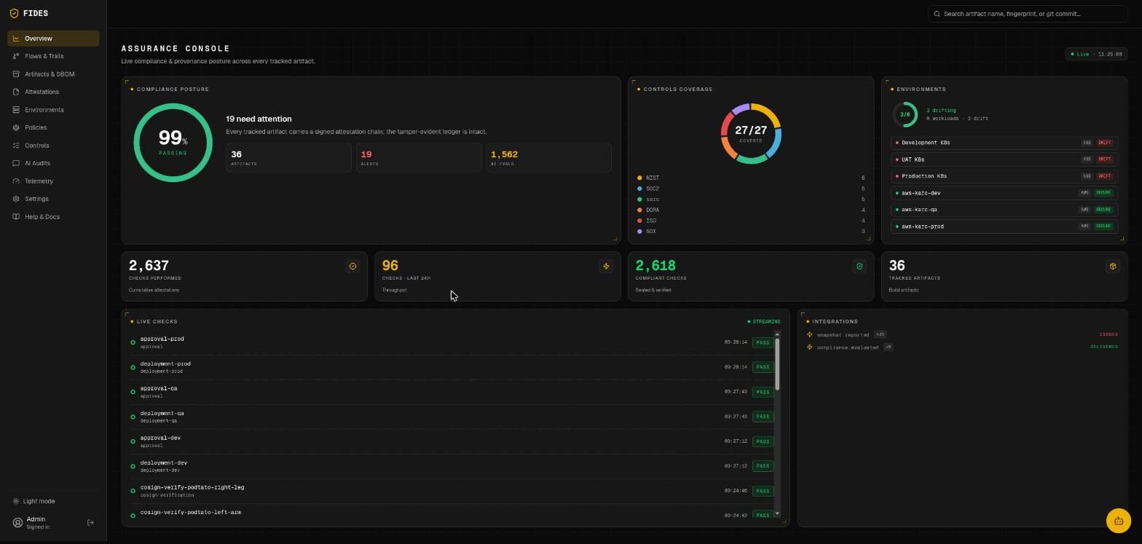Select the SOC2 legend swatch
Viewport: 1142px width, 544px height.
(x=639, y=189)
